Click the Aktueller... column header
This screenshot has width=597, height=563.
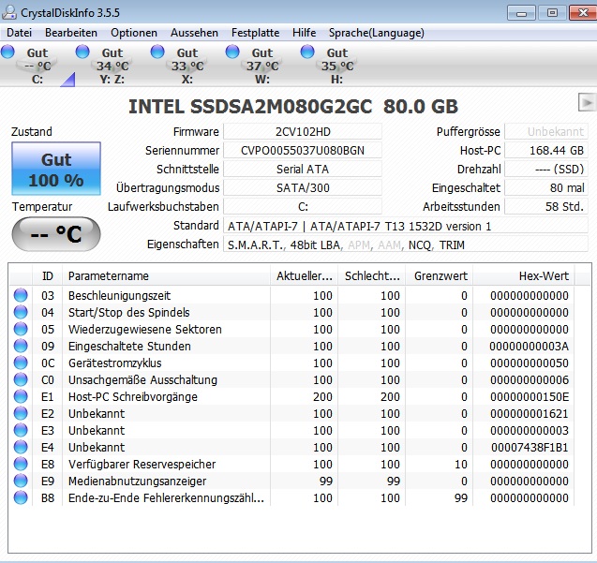click(x=305, y=275)
